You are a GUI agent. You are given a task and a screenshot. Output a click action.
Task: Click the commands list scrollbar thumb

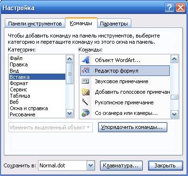[174, 97]
